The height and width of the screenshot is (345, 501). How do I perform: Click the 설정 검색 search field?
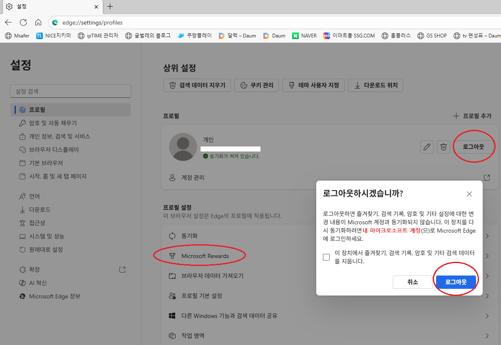tap(70, 91)
